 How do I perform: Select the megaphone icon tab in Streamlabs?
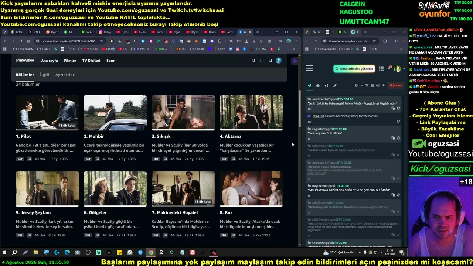click(326, 86)
